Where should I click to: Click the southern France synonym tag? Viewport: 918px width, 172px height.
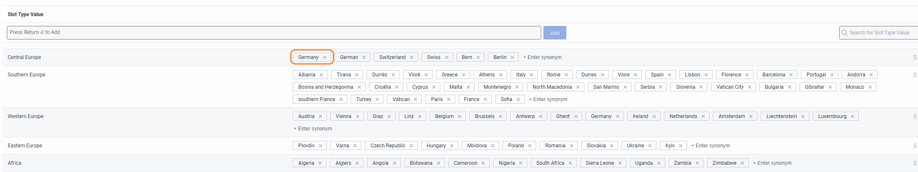coord(316,99)
